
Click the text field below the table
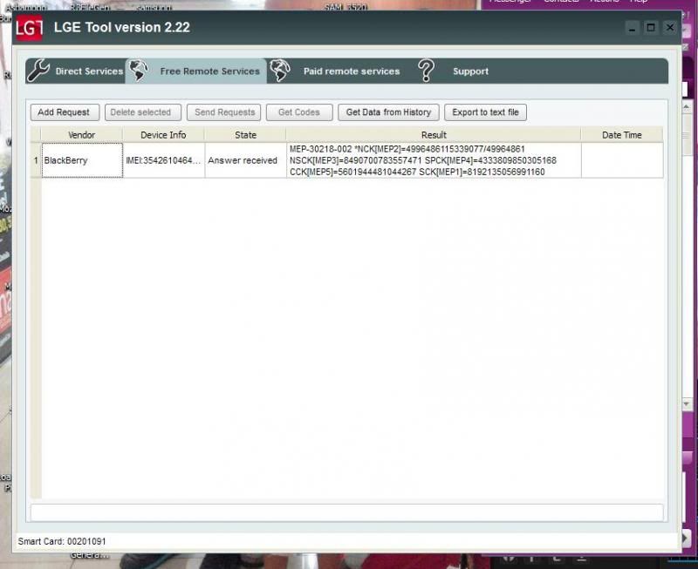346,512
